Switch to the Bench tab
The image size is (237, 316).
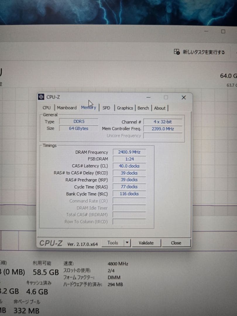[x=143, y=108]
